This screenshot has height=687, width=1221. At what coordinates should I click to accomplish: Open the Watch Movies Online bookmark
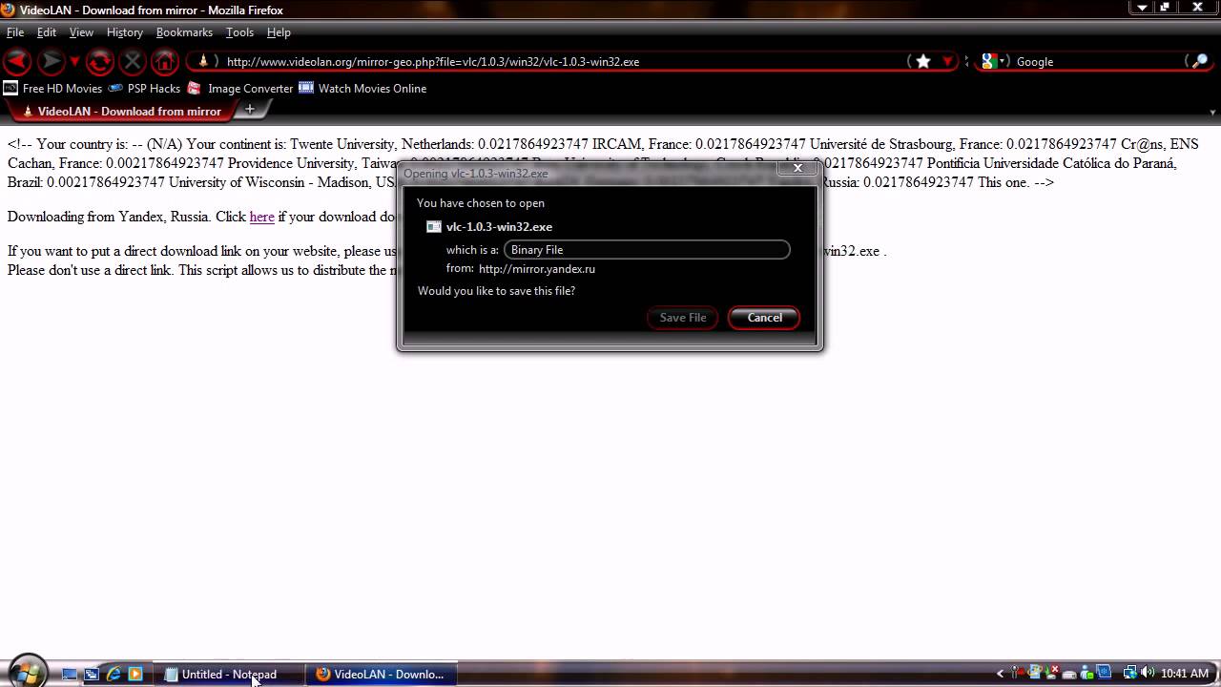point(362,88)
